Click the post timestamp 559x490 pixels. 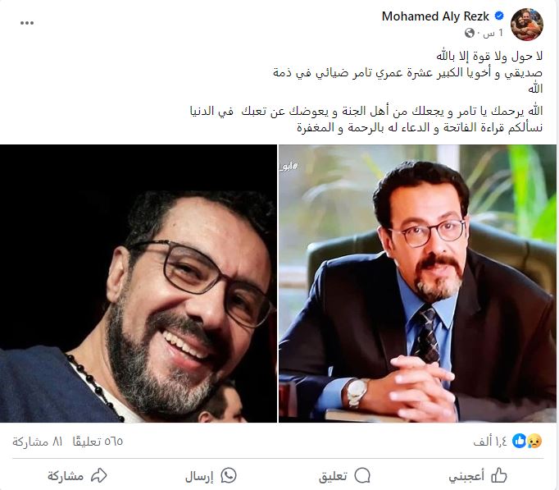point(493,34)
